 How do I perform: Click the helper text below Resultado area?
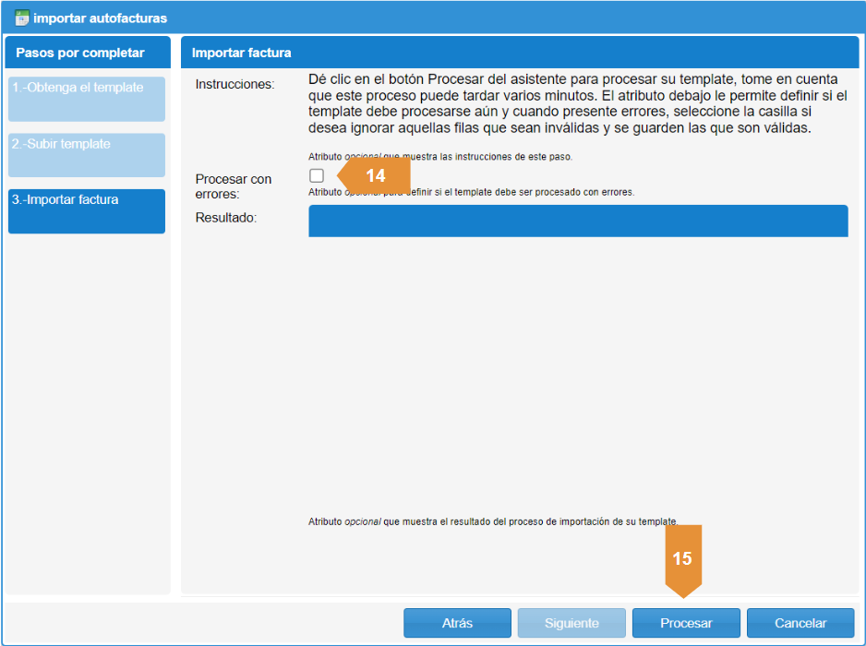(x=493, y=521)
